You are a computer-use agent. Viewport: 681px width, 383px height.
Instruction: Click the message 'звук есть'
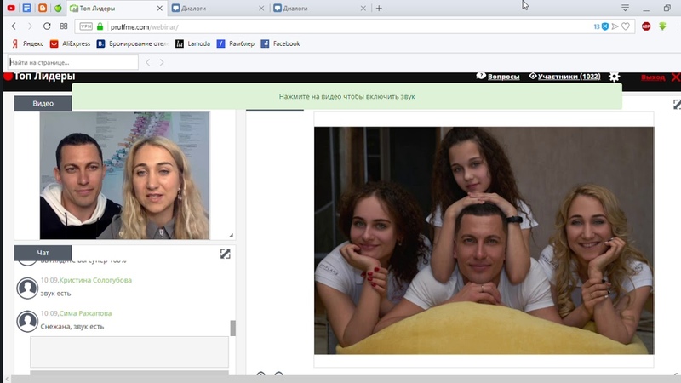coord(55,294)
